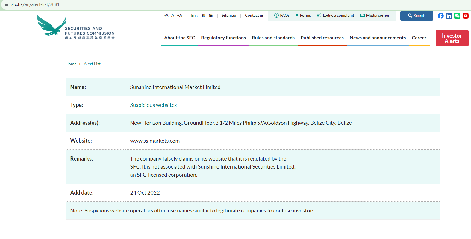Click the site padlock icon in address bar
The width and height of the screenshot is (471, 239).
click(7, 4)
